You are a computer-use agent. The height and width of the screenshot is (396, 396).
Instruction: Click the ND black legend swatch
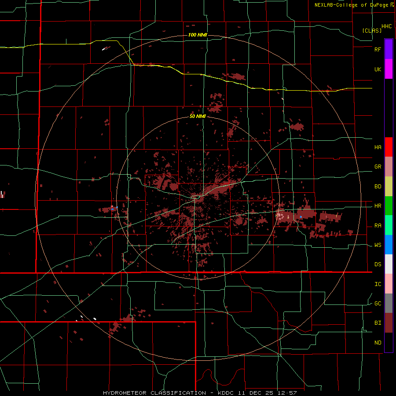click(x=389, y=342)
